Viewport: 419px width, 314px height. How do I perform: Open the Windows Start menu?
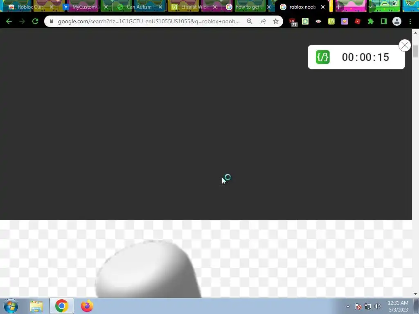coord(11,306)
